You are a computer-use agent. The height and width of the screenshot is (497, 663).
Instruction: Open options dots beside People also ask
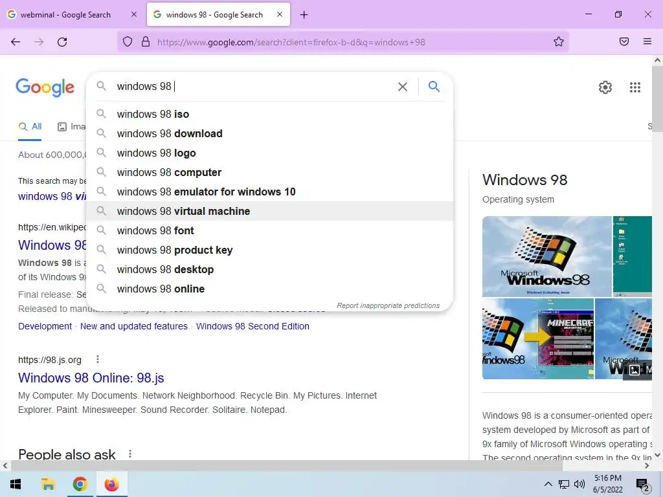point(130,454)
